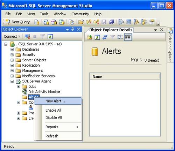Switch Details pane to report view
Screen dimensions: 175x151
click(x=128, y=37)
